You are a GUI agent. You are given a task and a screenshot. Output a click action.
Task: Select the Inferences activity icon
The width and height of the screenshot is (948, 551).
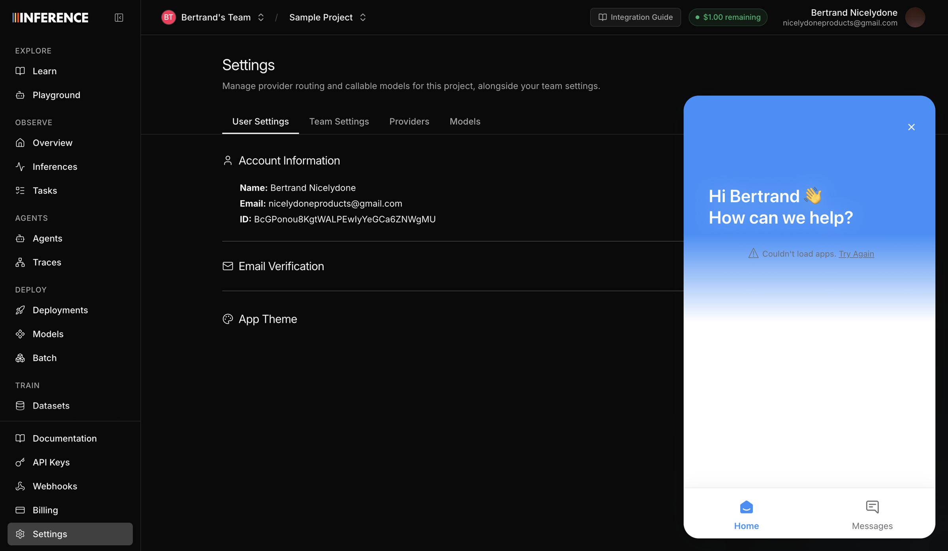tap(20, 167)
